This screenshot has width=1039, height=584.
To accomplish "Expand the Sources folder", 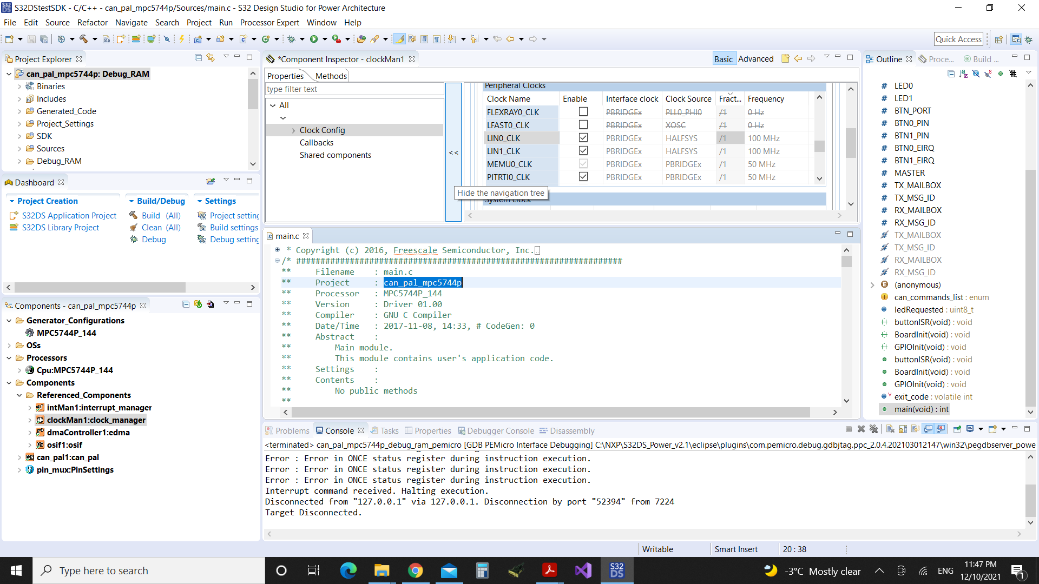I will 20,149.
